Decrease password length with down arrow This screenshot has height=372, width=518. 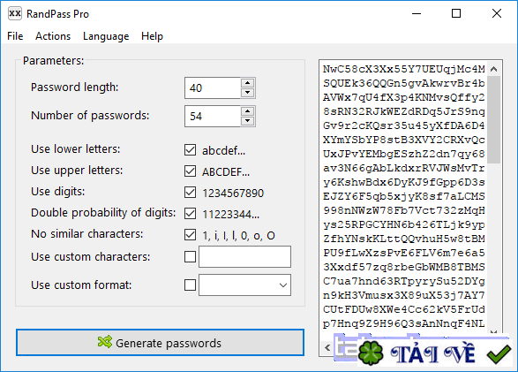click(248, 93)
